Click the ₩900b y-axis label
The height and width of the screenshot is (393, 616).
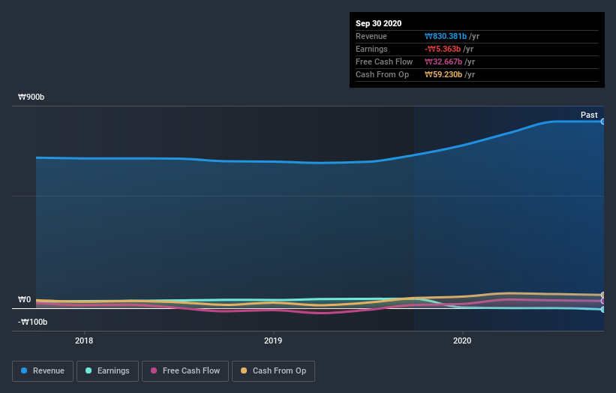tap(31, 97)
